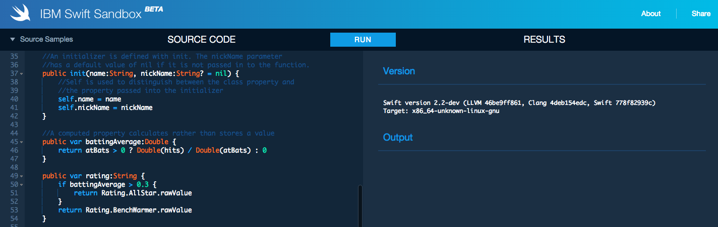Screen dimensions: 718x227
Task: Collapse the fold arrow at line 50
Action: pyautogui.click(x=21, y=185)
